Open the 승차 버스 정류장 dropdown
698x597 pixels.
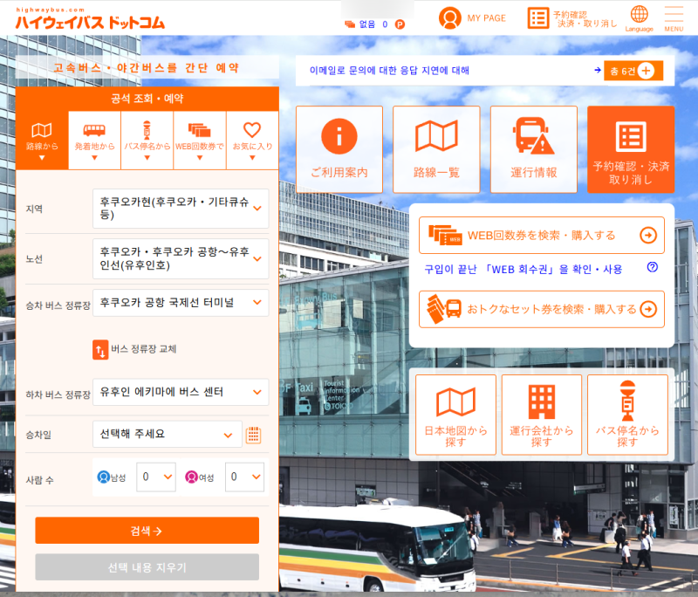[181, 303]
